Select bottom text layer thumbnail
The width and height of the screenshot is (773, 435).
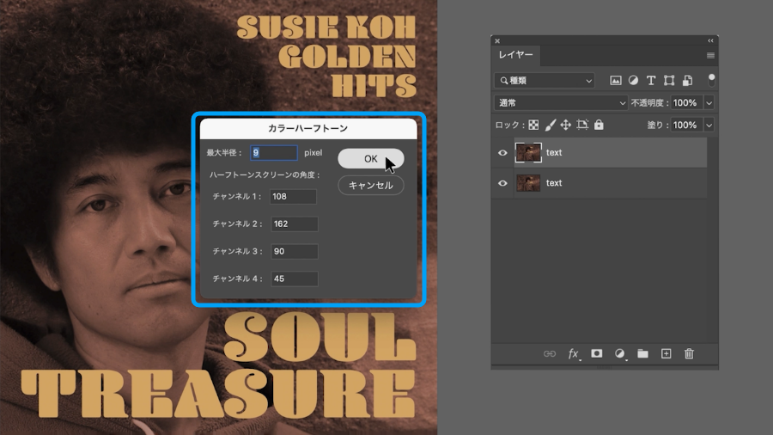point(528,183)
